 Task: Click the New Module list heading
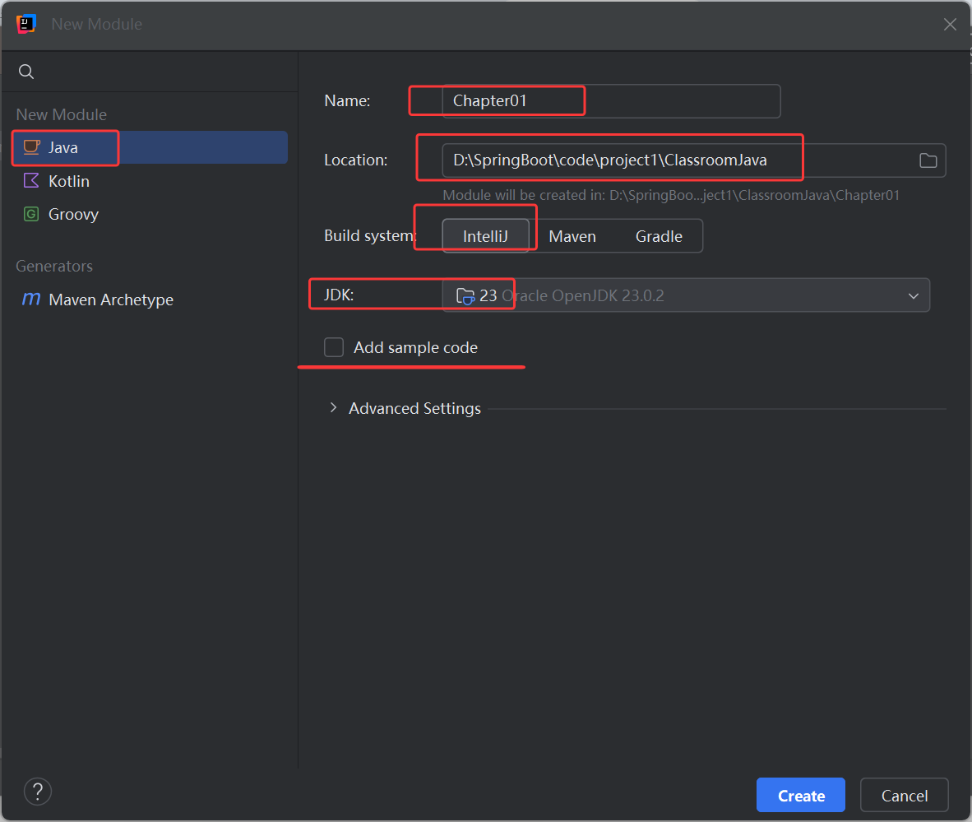tap(62, 114)
